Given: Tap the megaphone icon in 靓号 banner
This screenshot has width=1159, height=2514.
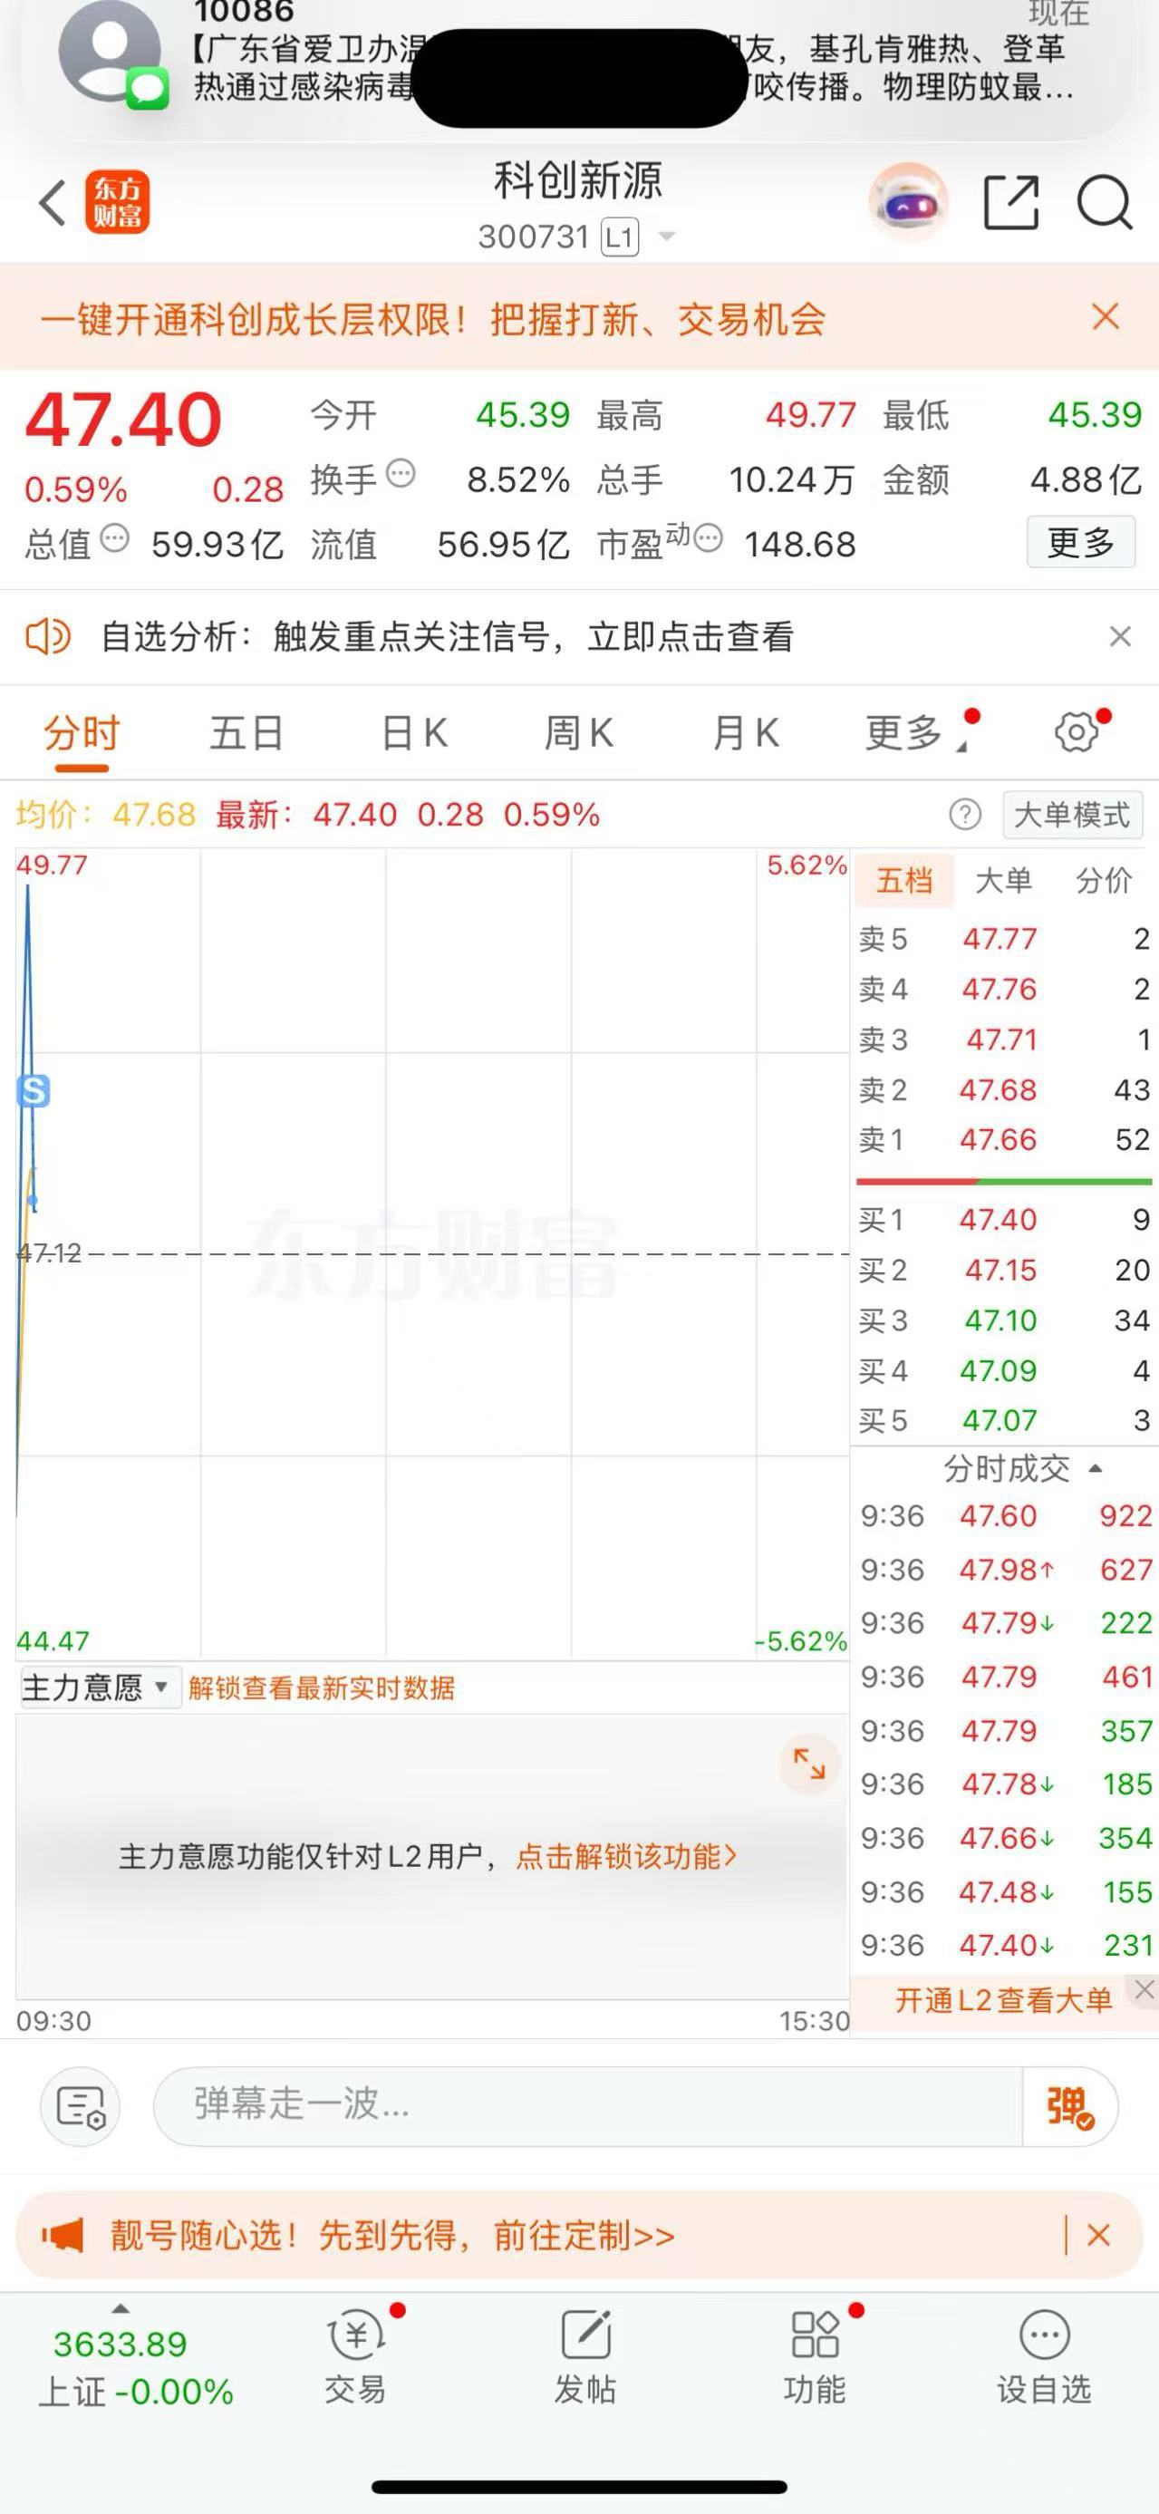Looking at the screenshot, I should tap(63, 2235).
